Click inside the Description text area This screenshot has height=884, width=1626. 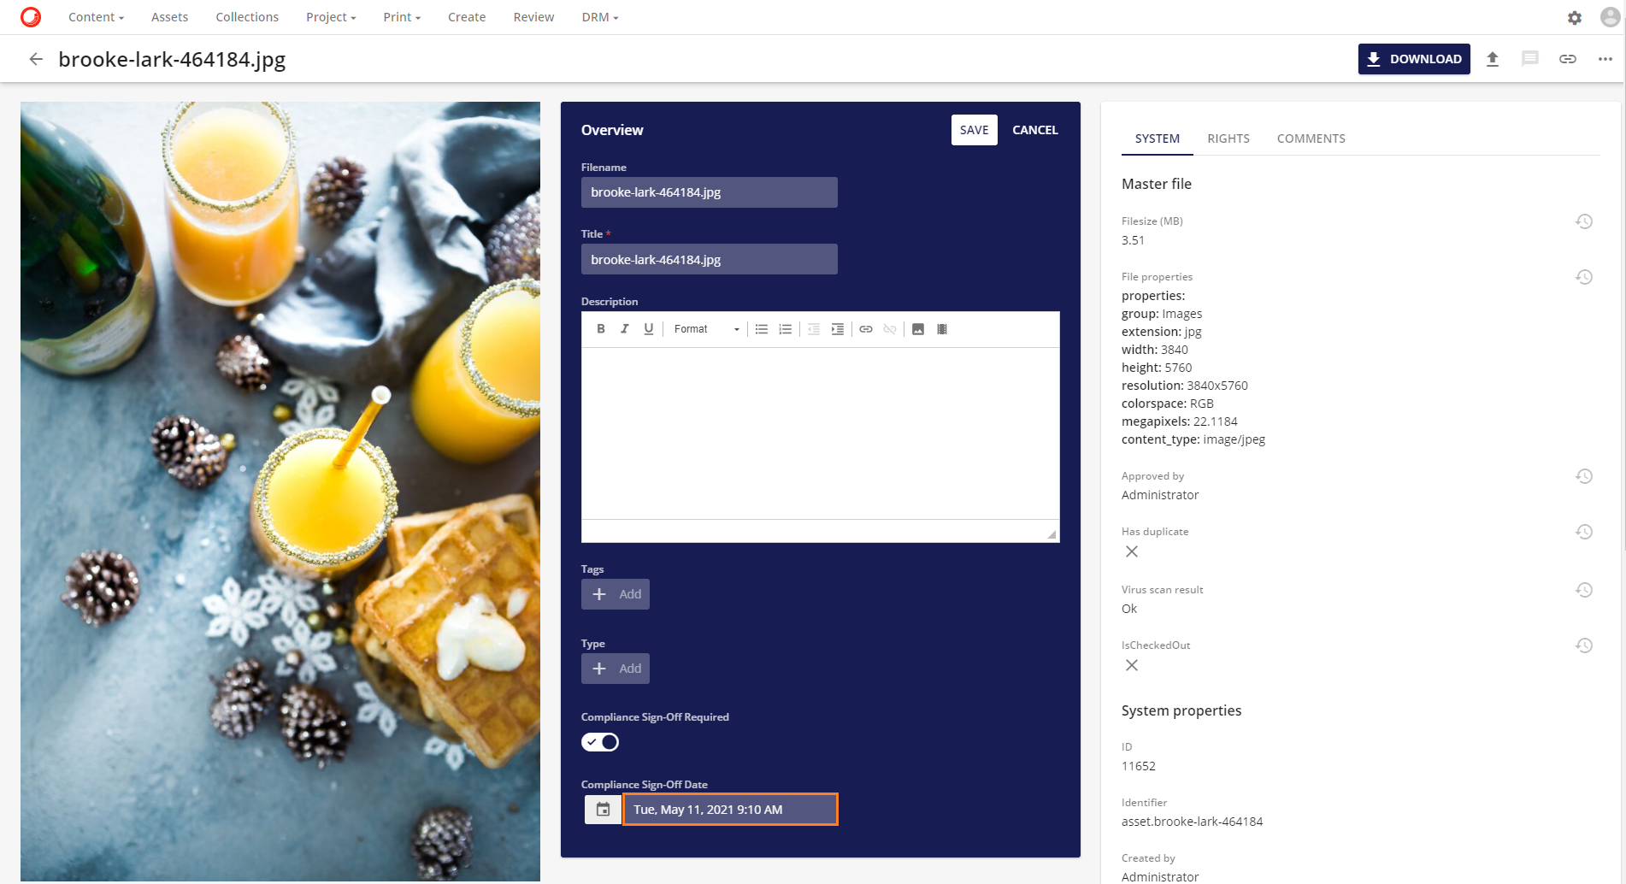[x=821, y=433]
